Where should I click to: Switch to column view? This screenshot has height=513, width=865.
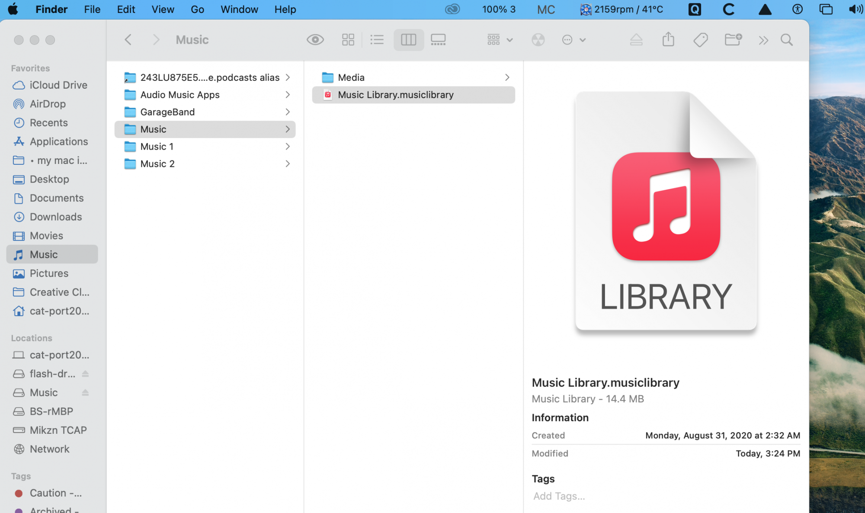click(x=408, y=40)
